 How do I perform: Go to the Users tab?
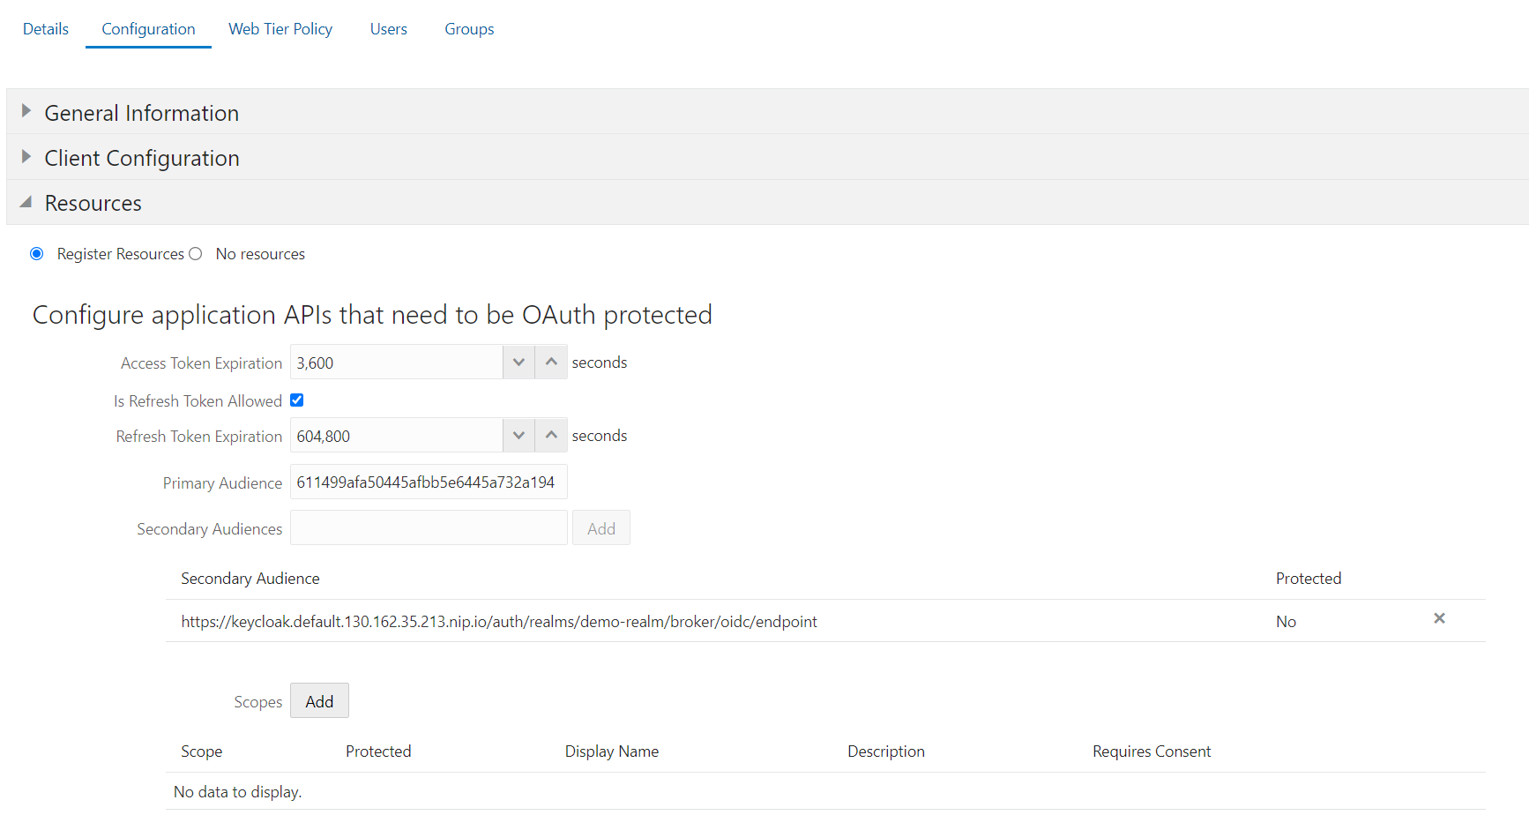pyautogui.click(x=389, y=29)
